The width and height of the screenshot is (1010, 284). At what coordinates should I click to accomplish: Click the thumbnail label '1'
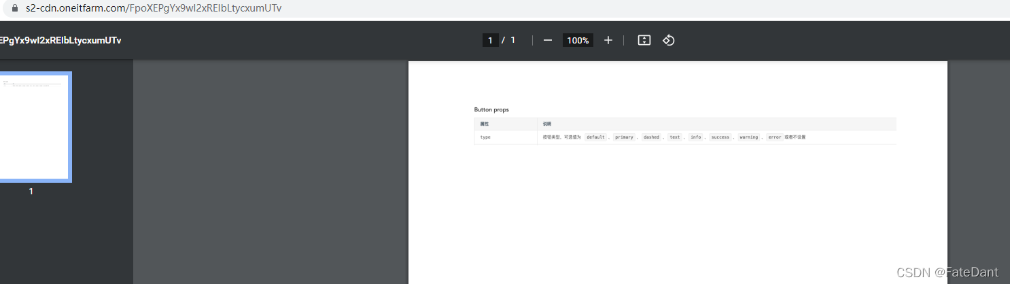[x=31, y=192]
